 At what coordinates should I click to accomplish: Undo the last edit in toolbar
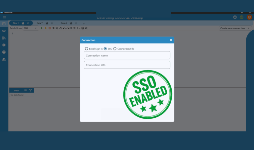[64, 28]
